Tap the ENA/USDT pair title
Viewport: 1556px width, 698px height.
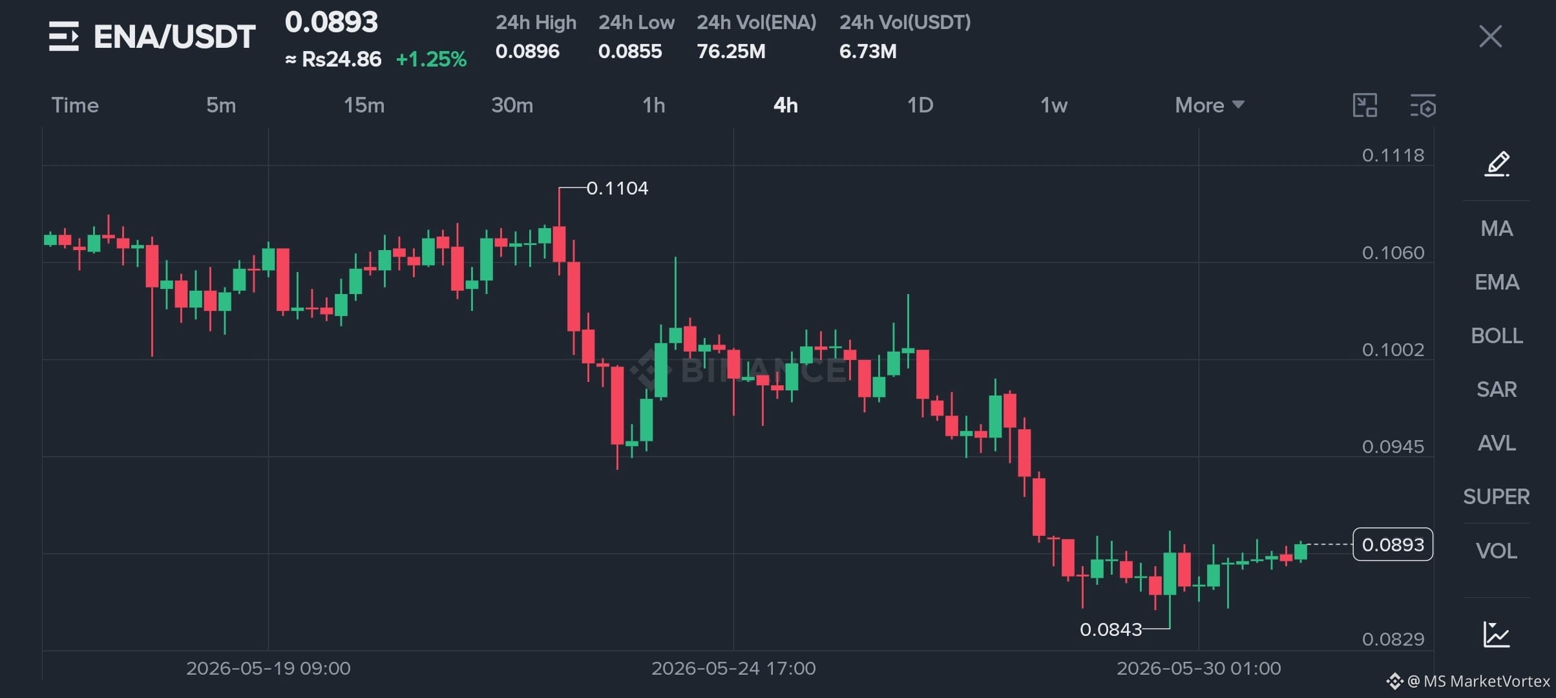tap(174, 37)
